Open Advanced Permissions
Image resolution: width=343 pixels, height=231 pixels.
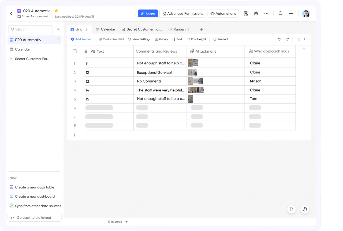(x=183, y=14)
